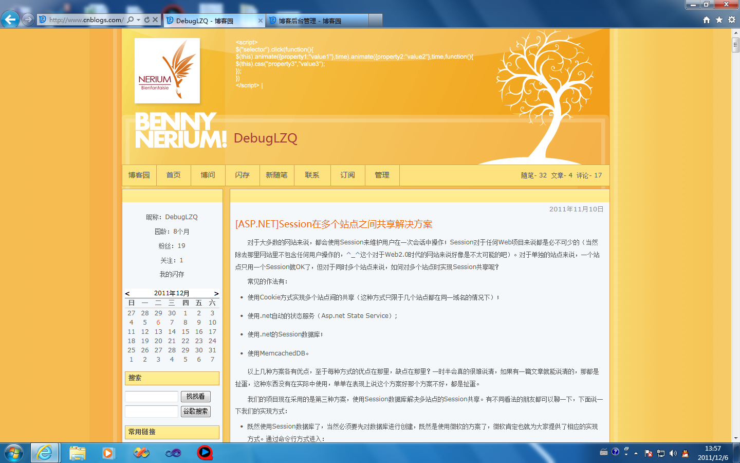Click the page scrollbar down arrow

pos(735,438)
